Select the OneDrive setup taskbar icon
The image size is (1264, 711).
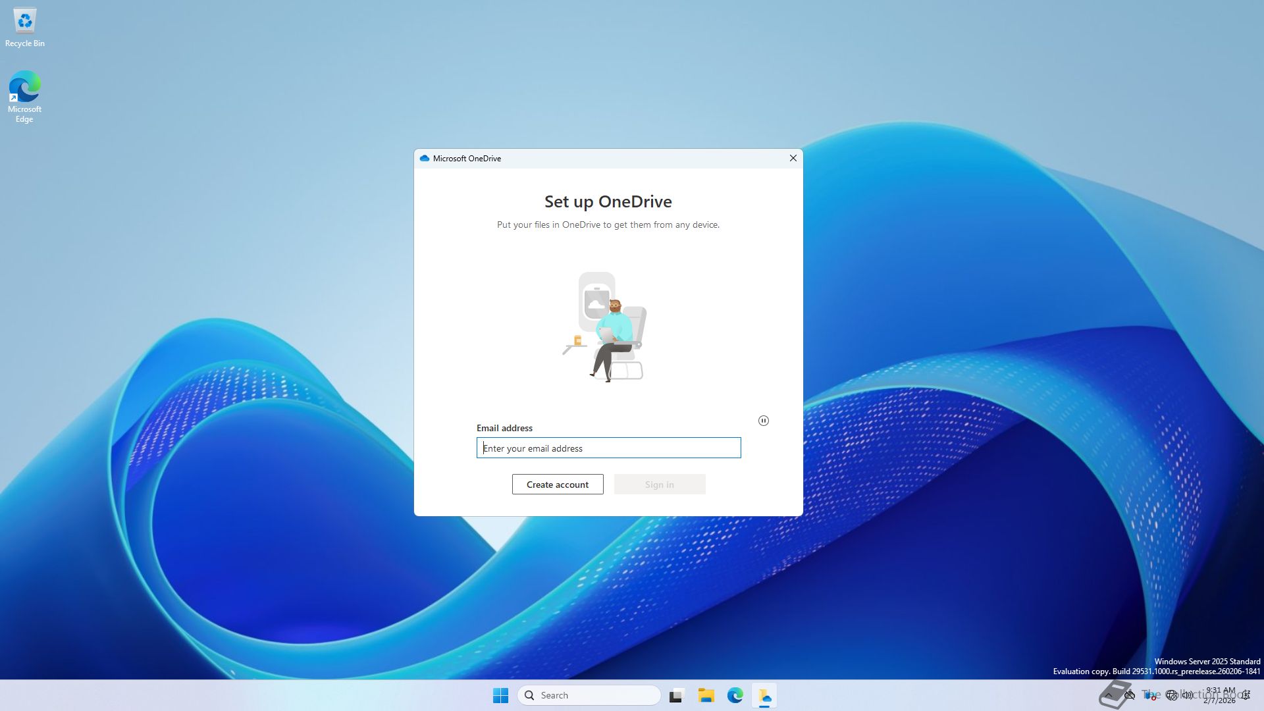(764, 695)
